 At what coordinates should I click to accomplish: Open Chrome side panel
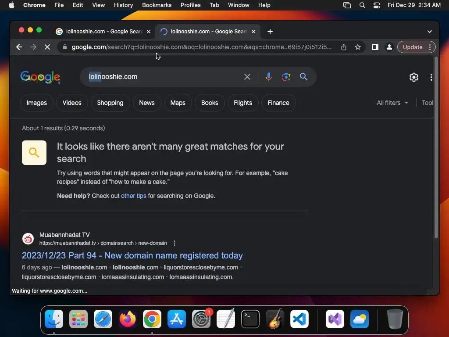pyautogui.click(x=375, y=47)
